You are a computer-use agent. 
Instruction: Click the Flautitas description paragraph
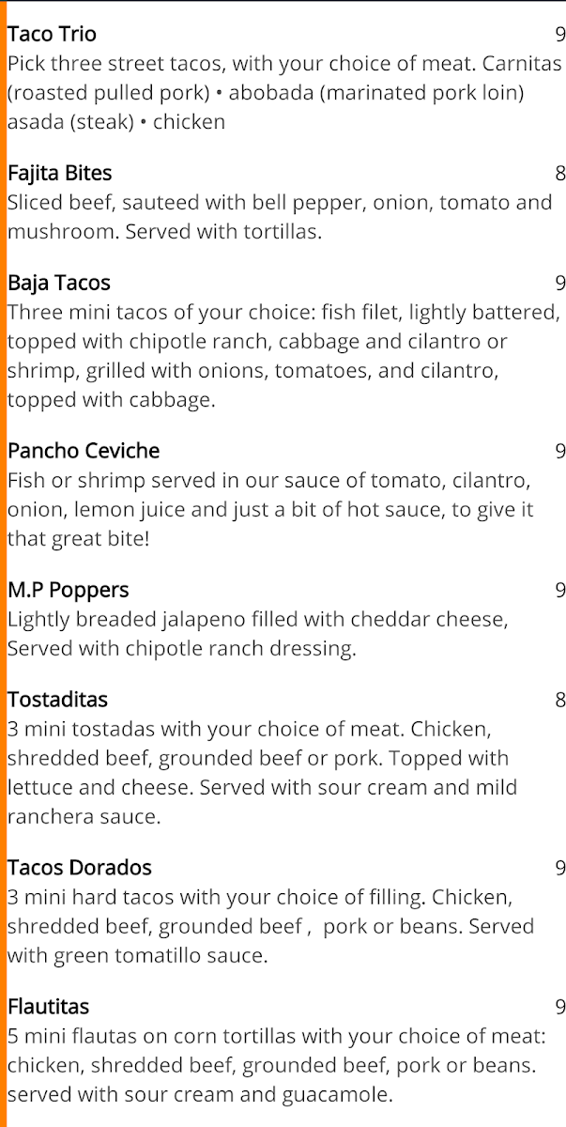click(272, 1066)
